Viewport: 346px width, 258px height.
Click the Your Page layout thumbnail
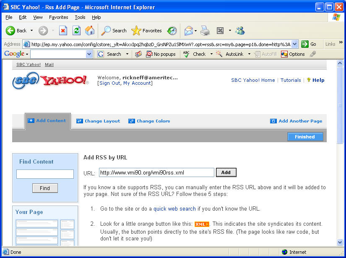point(45,232)
